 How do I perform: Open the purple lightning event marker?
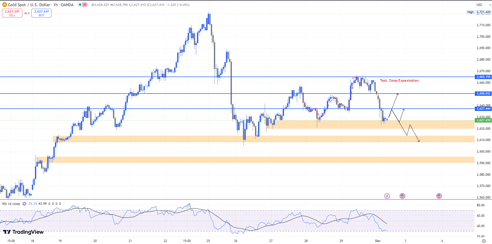387,196
